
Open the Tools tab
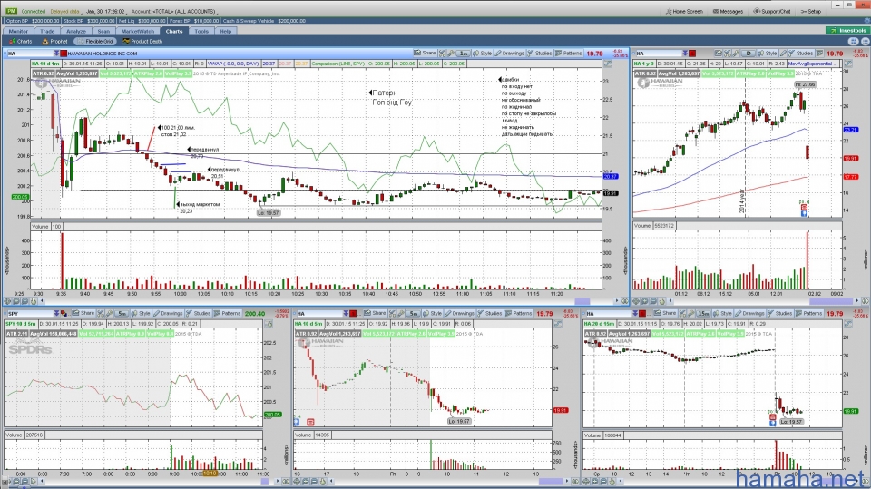point(201,31)
